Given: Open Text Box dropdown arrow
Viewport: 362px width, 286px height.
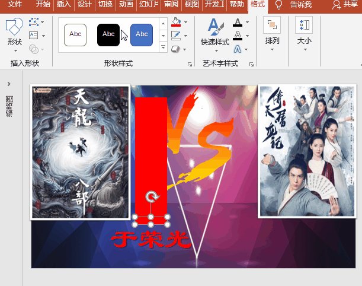Looking at the screenshot, I should pyautogui.click(x=43, y=36).
